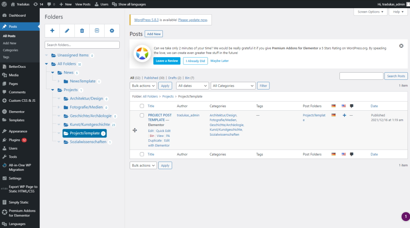Image resolution: width=410 pixels, height=228 pixels.
Task: Click the expand all folders icon
Action: click(x=97, y=31)
